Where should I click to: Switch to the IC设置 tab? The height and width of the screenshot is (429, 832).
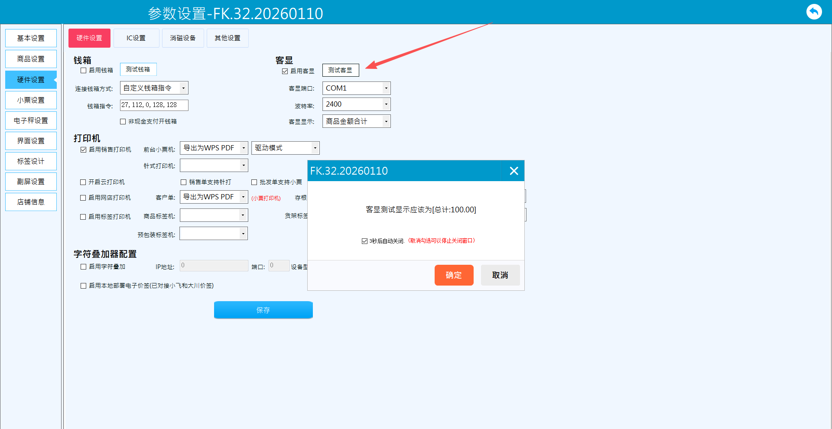click(x=136, y=39)
